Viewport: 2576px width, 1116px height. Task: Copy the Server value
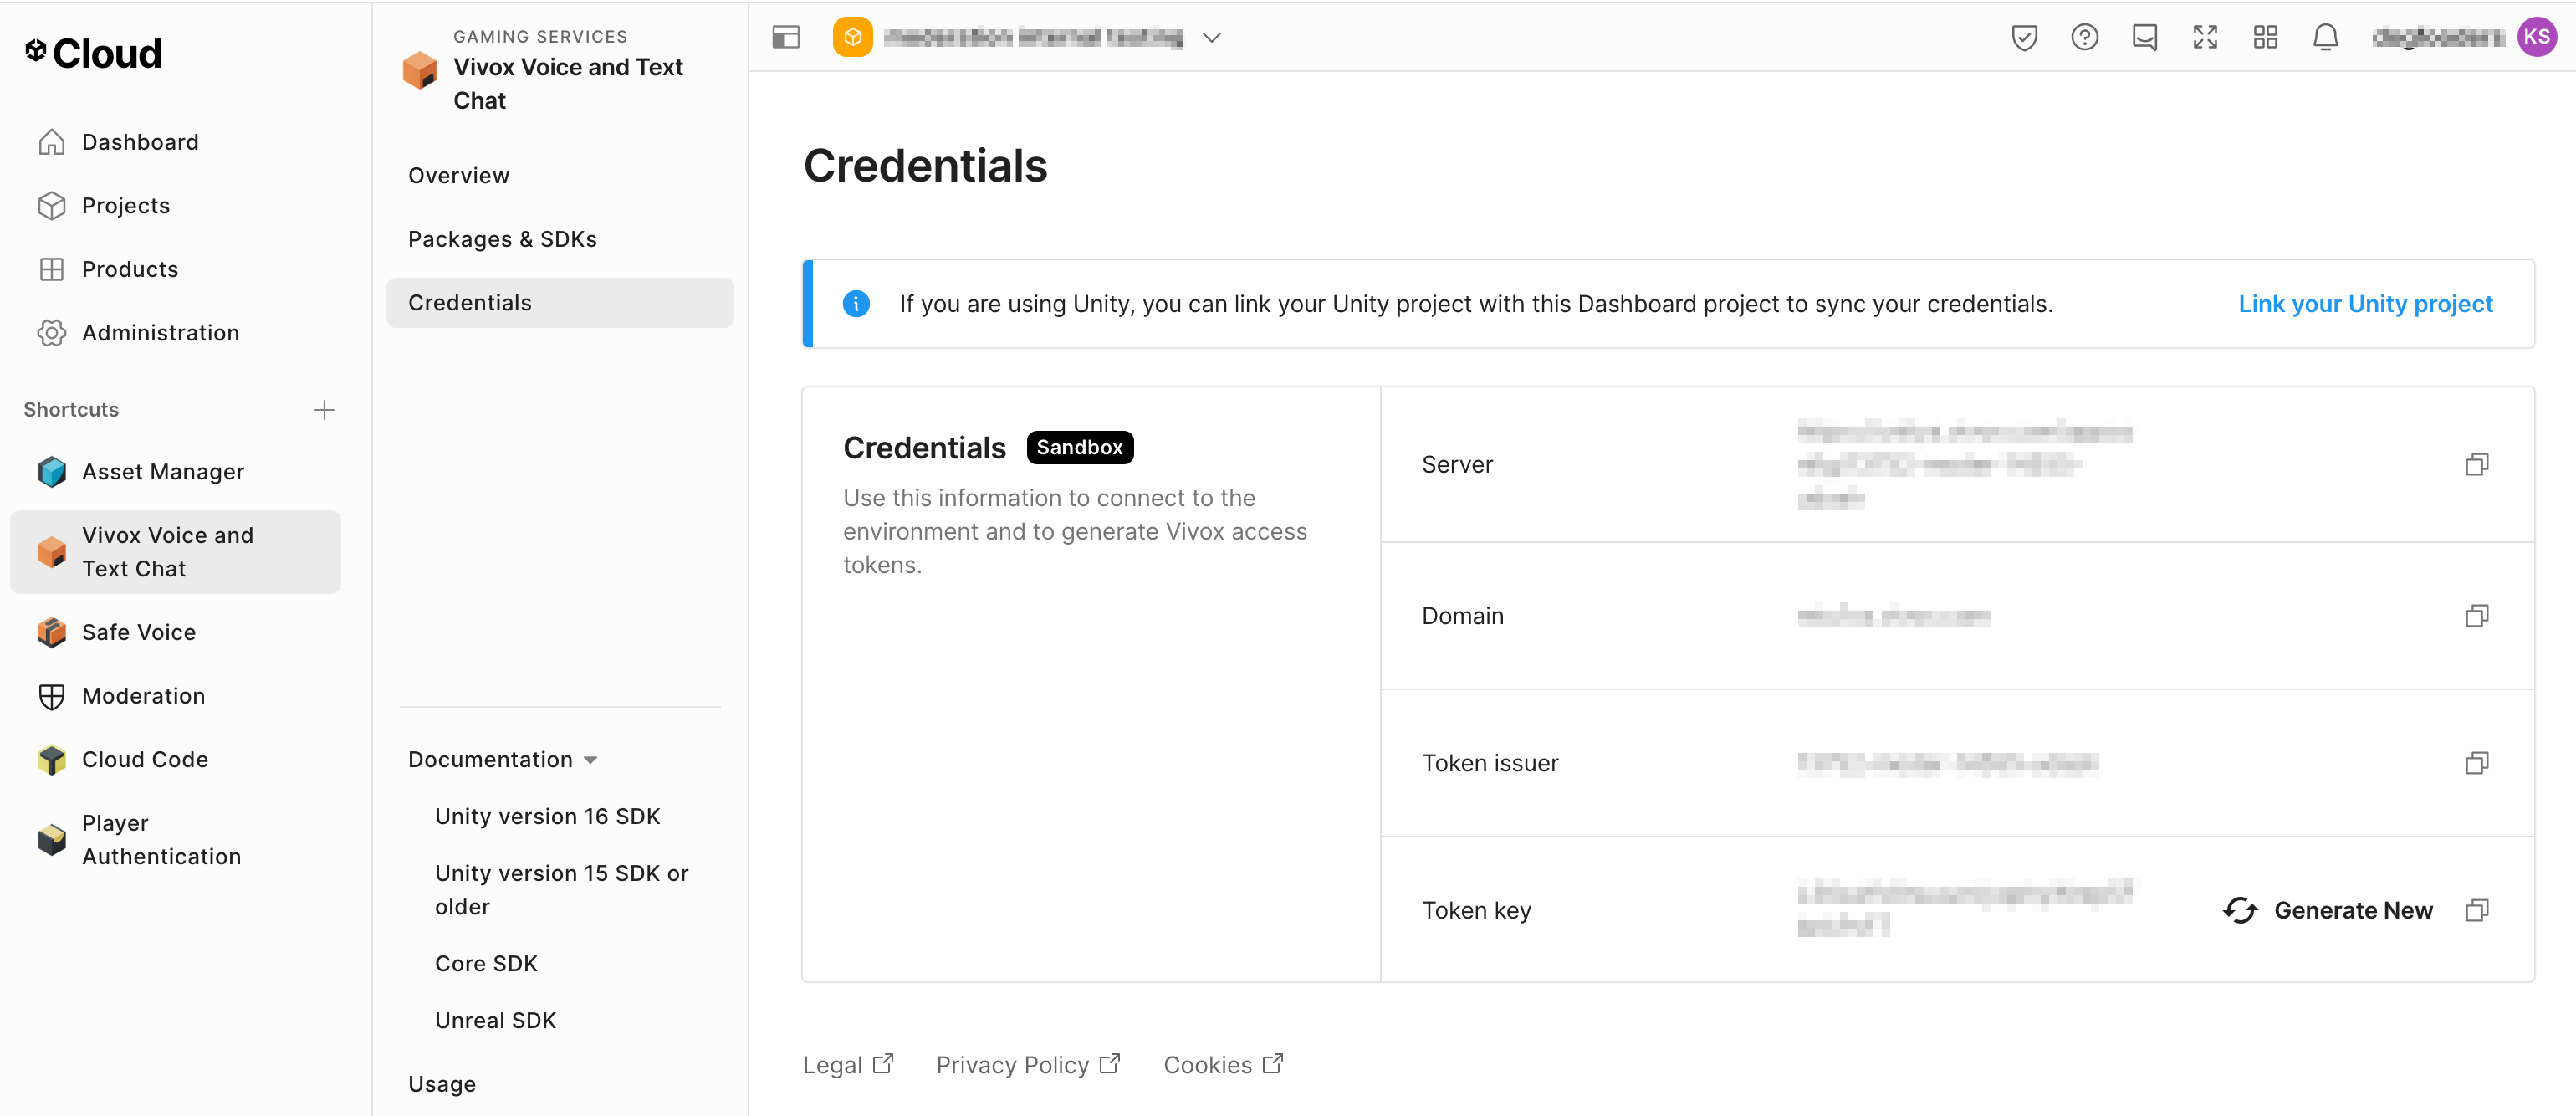[2477, 464]
